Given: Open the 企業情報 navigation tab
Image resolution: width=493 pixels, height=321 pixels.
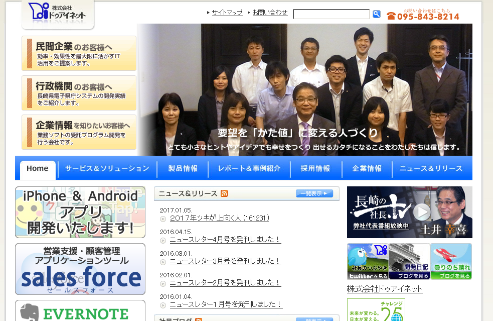Looking at the screenshot, I should (x=367, y=169).
